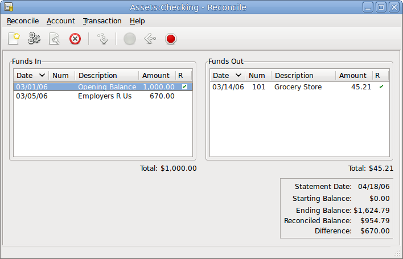Click the gears Edit transaction icon
The width and height of the screenshot is (403, 259).
[x=34, y=39]
